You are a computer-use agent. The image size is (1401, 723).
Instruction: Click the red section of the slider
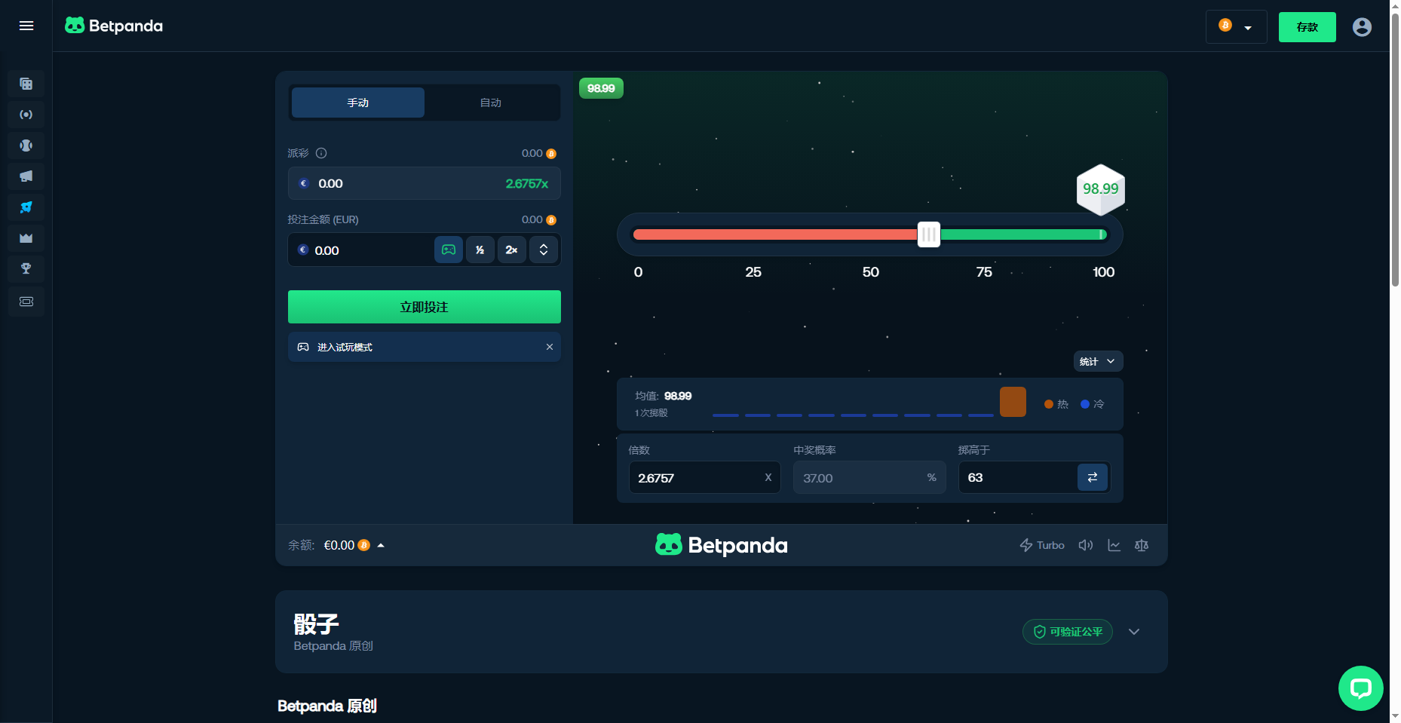[x=775, y=234]
